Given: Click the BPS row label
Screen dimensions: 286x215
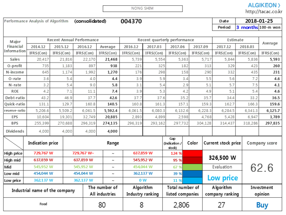Looking at the screenshot, I should [15, 123].
